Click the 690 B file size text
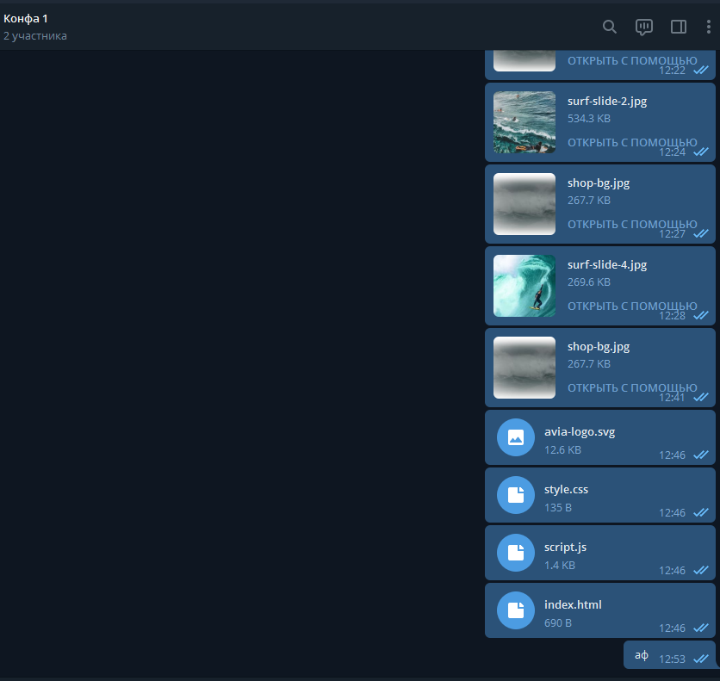Image resolution: width=720 pixels, height=681 pixels. coord(558,623)
